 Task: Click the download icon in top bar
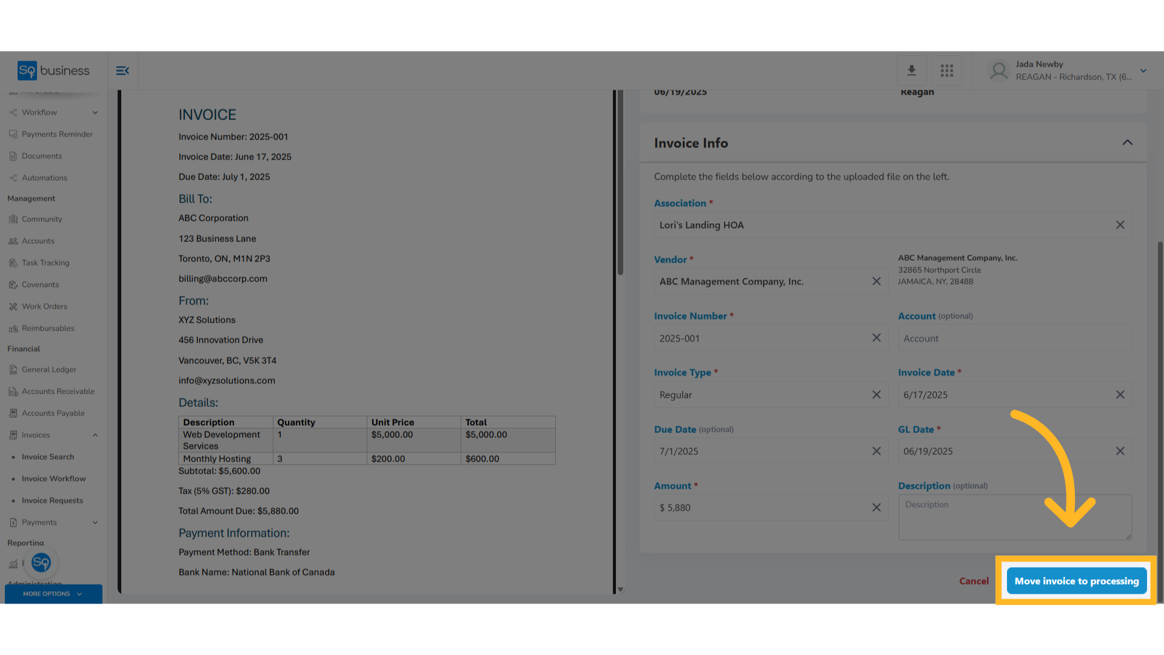pos(911,71)
